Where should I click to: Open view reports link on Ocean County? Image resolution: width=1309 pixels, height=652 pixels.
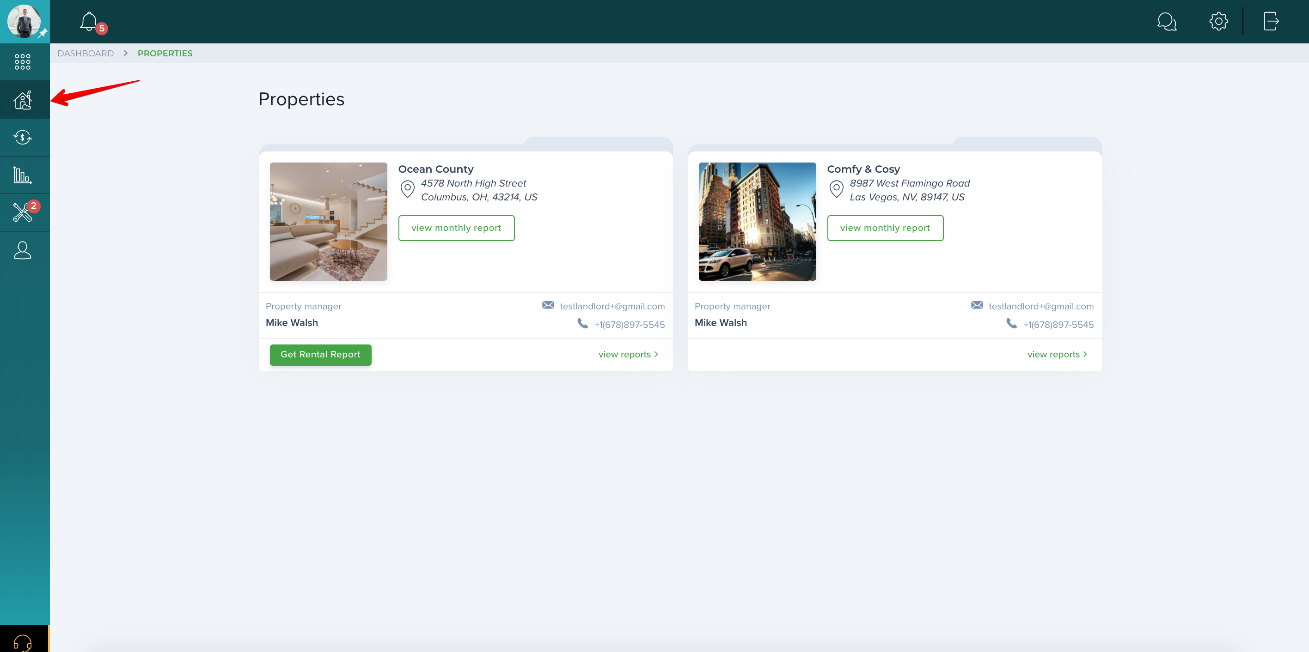[x=629, y=355]
